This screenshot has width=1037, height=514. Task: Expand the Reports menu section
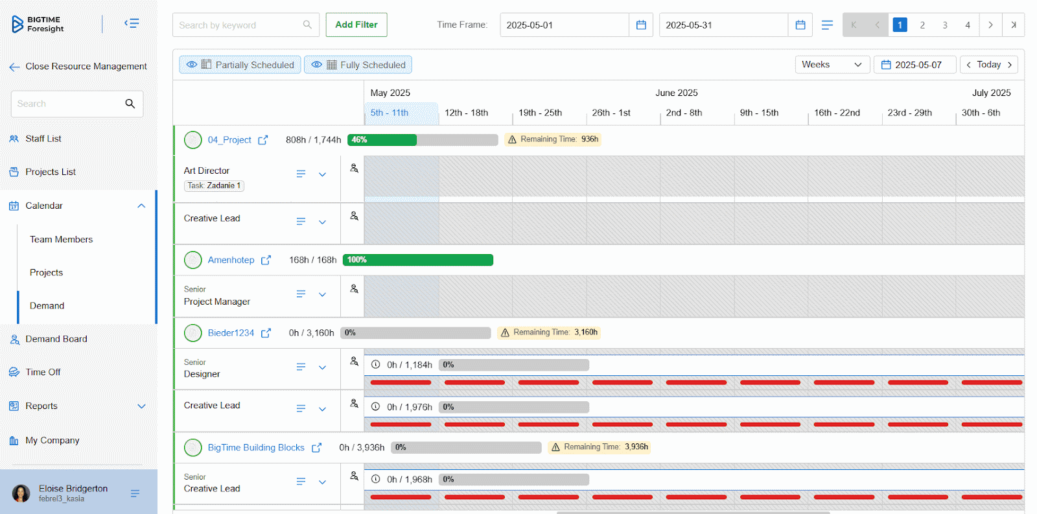pos(141,406)
